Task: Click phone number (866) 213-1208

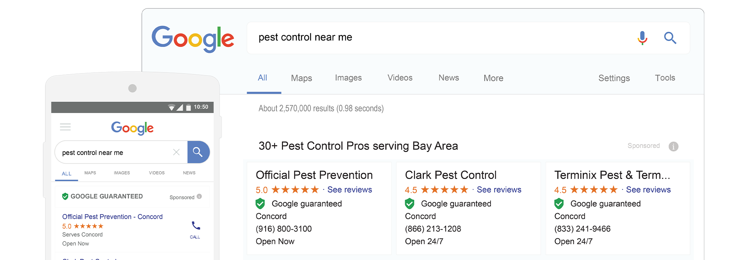Action: point(433,229)
